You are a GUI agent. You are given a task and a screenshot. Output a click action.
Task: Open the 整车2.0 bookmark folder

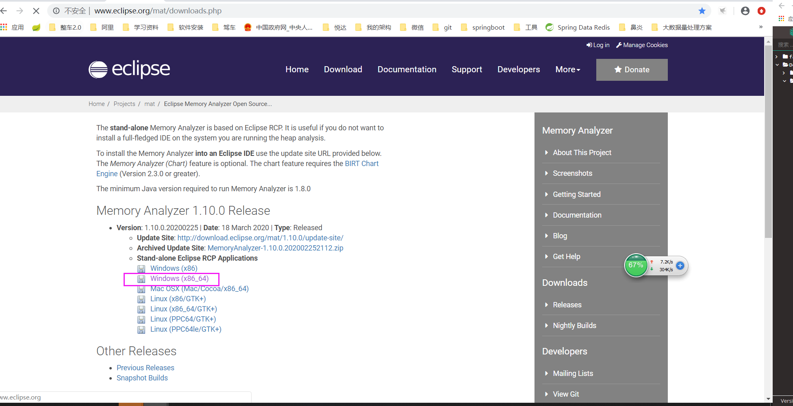click(x=65, y=27)
